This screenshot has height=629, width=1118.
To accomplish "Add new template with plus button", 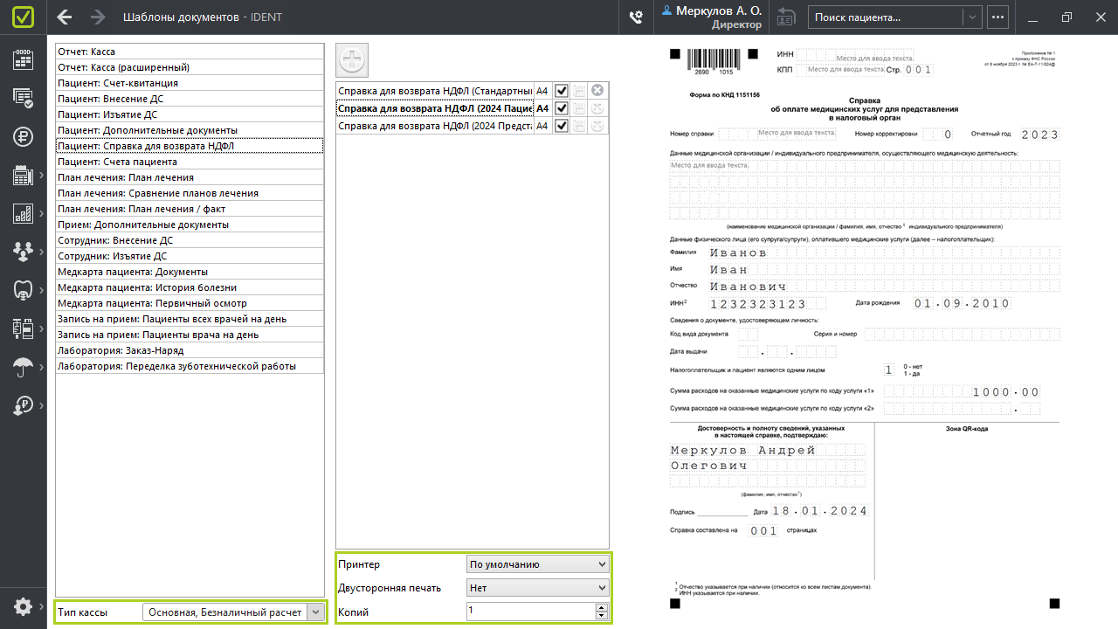I will [352, 60].
